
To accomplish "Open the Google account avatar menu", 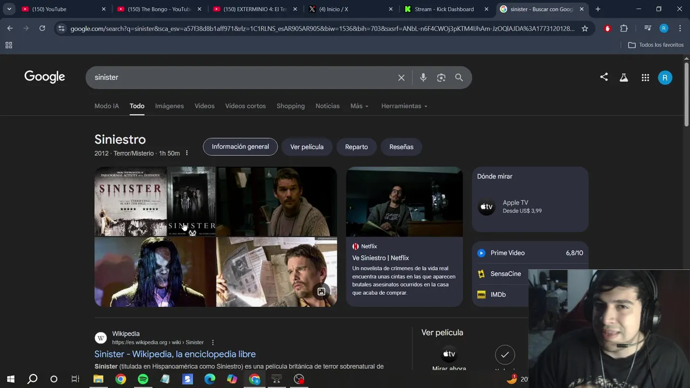I will [x=665, y=78].
